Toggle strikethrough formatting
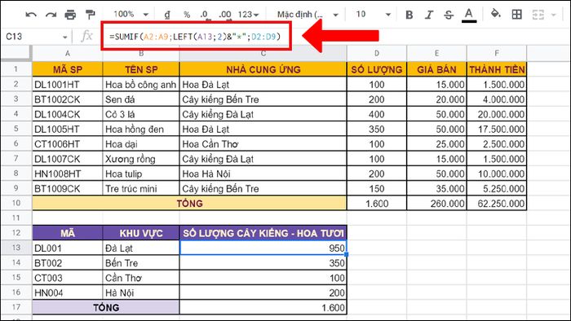The height and width of the screenshot is (321, 571). (449, 15)
